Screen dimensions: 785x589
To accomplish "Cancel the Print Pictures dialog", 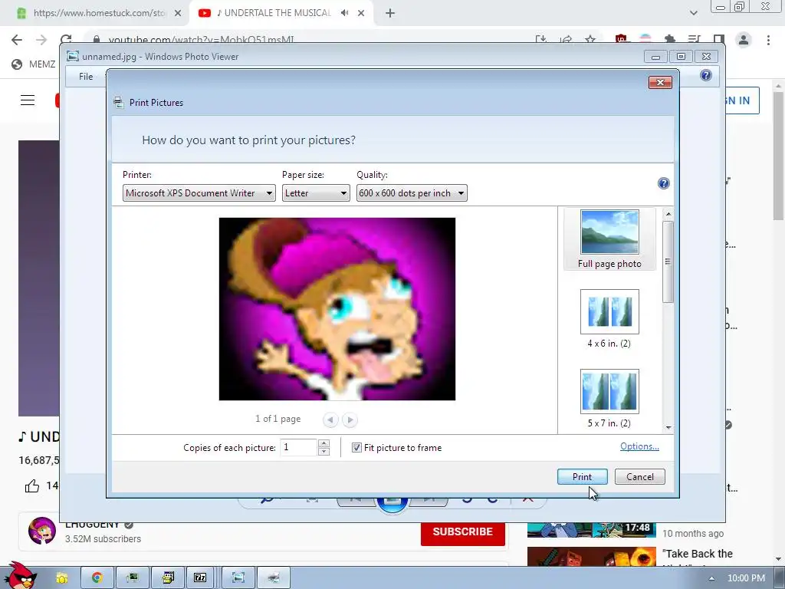I will click(x=640, y=477).
